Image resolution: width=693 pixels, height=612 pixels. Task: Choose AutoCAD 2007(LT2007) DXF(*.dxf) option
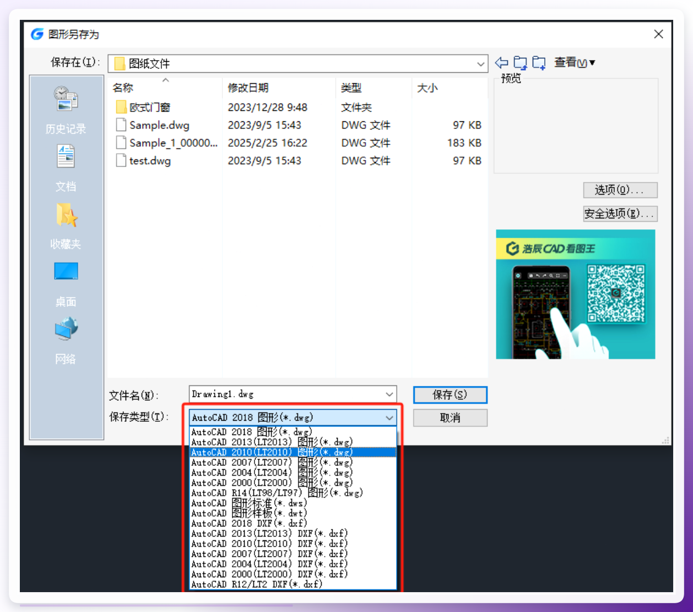[x=293, y=554]
